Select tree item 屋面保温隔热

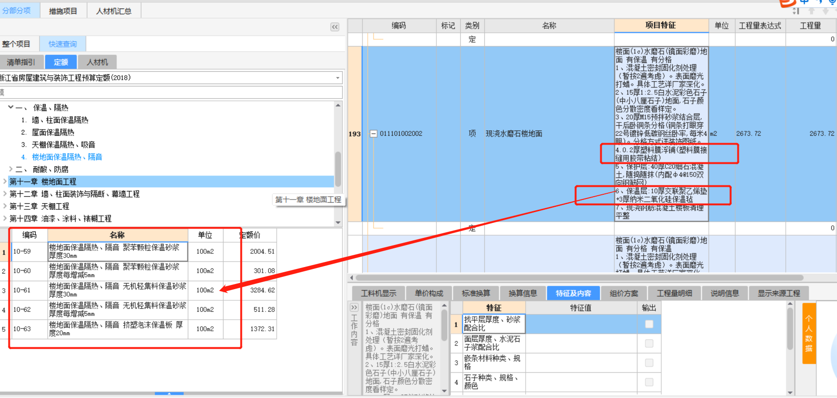[x=53, y=132]
